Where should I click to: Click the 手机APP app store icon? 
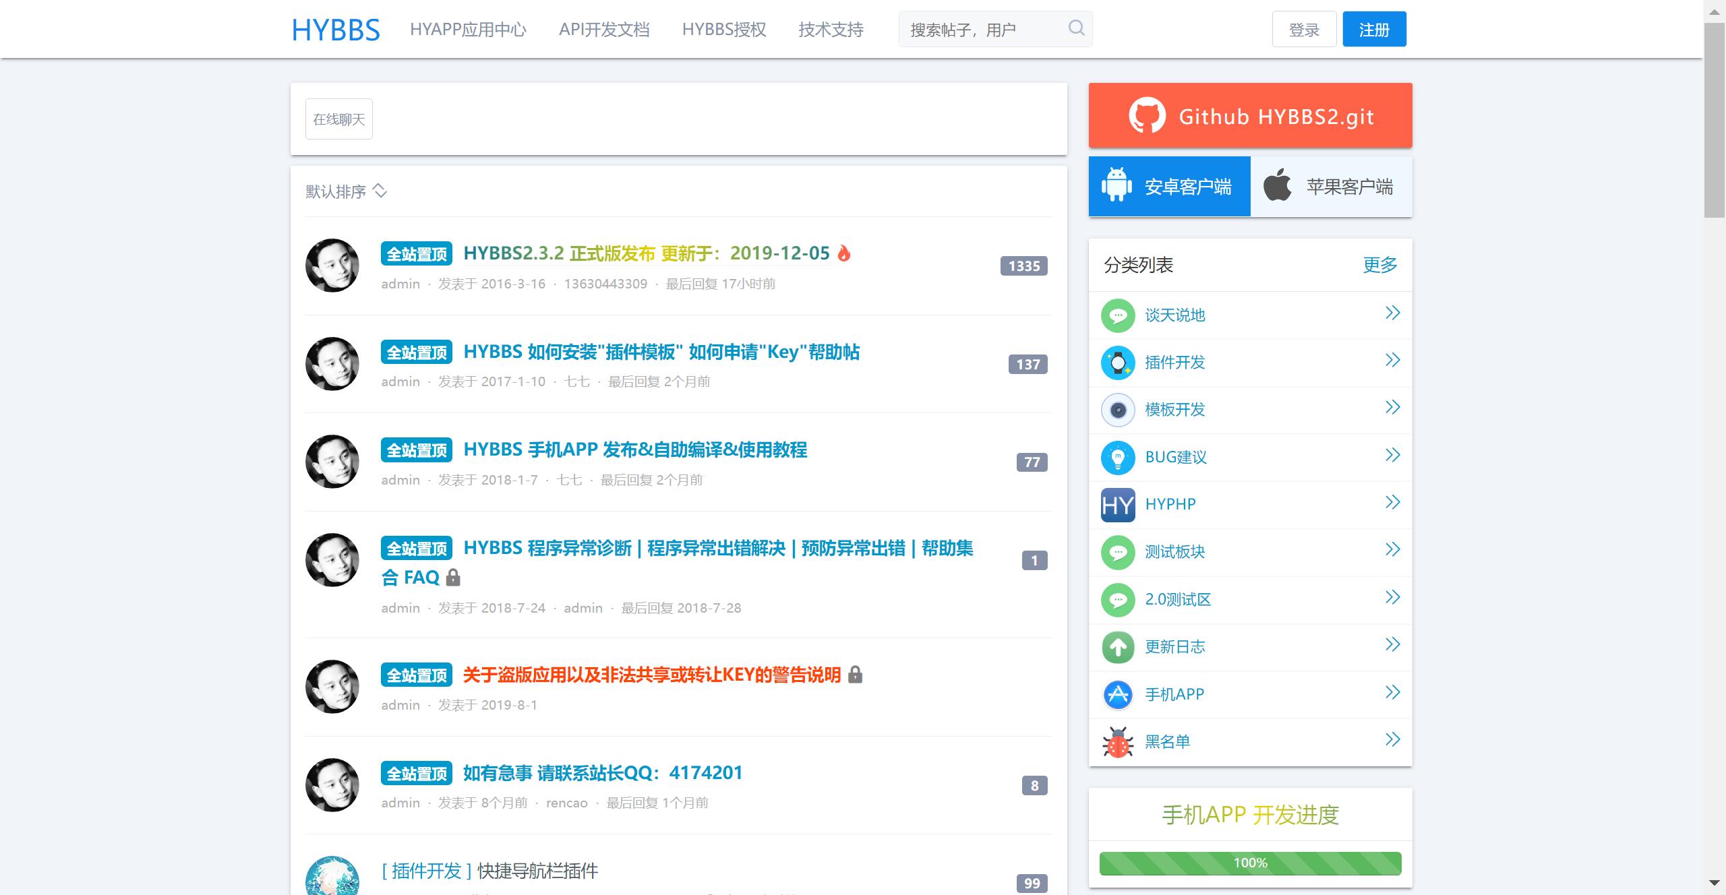tap(1118, 694)
